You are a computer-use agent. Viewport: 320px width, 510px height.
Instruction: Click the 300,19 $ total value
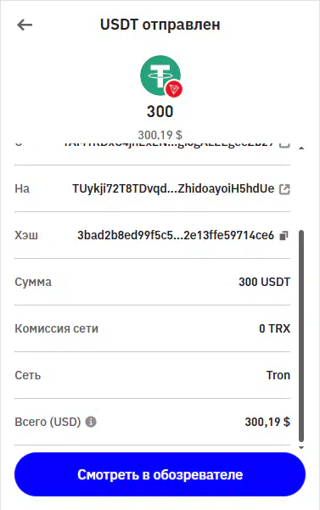click(x=267, y=422)
